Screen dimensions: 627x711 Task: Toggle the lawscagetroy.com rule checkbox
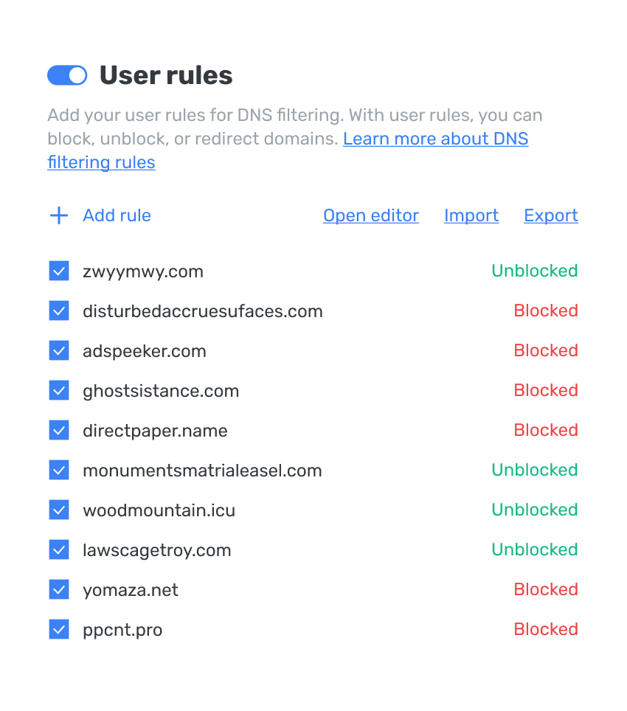[x=59, y=550]
